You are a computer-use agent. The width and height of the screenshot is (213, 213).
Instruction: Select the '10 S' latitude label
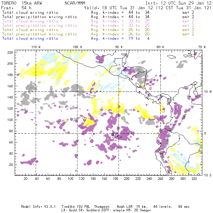coord(208,175)
